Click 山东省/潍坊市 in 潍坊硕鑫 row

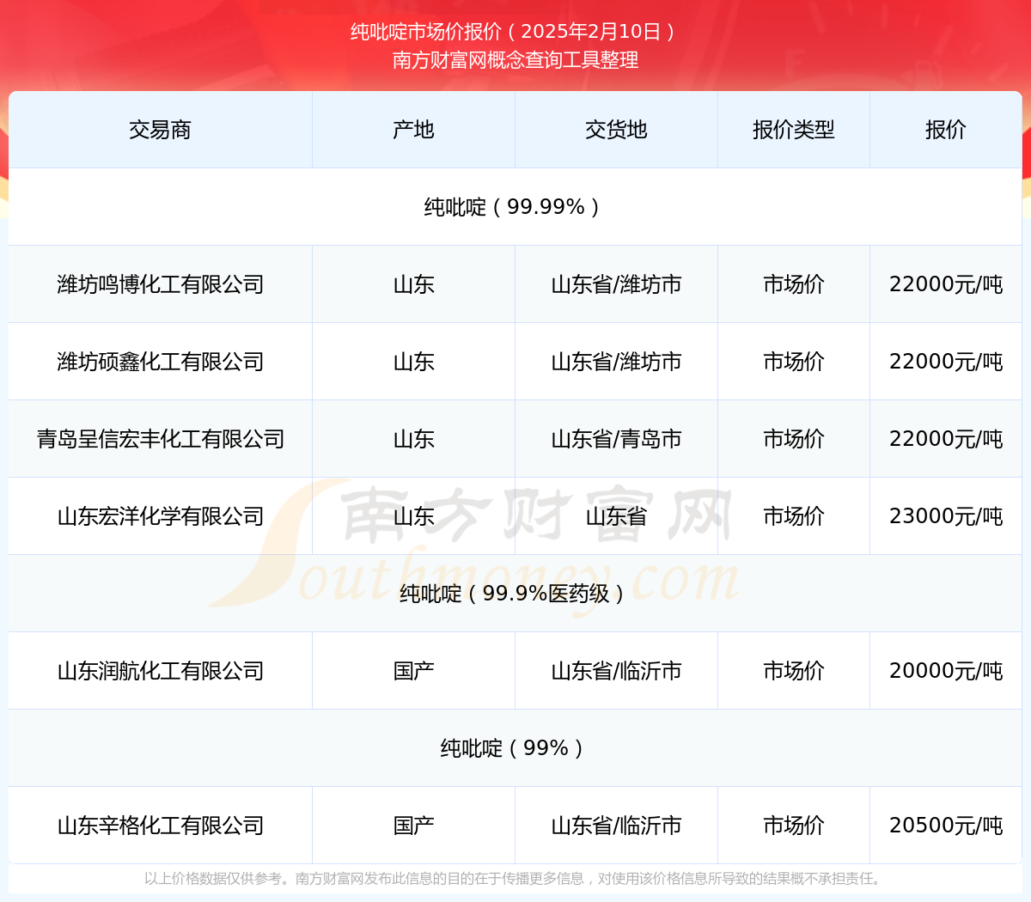616,362
